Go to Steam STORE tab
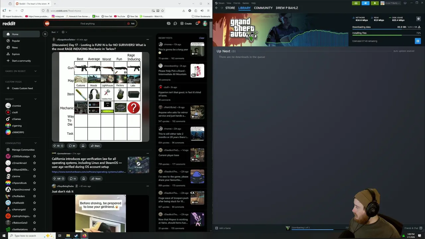 [x=230, y=8]
